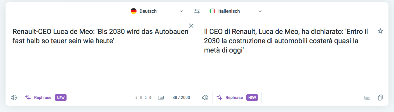The height and width of the screenshot is (112, 394).
Task: Insert the ä special character
Action: 136,97
